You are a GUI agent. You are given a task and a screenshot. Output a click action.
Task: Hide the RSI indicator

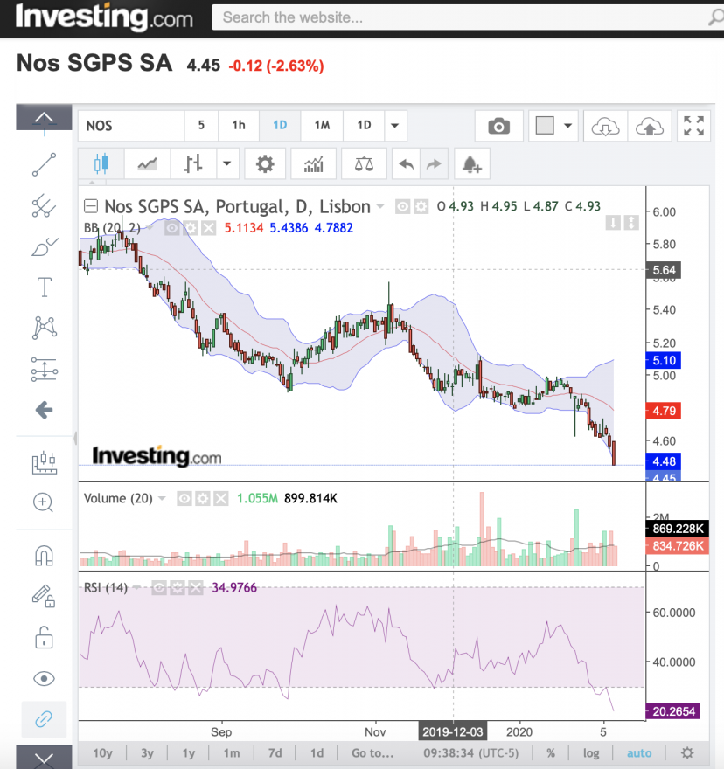click(x=158, y=587)
